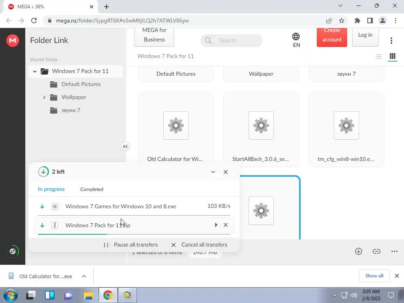Screen dimensions: 404x303
Task: Open MEGA top-right three-dot menu
Action: pos(391,41)
